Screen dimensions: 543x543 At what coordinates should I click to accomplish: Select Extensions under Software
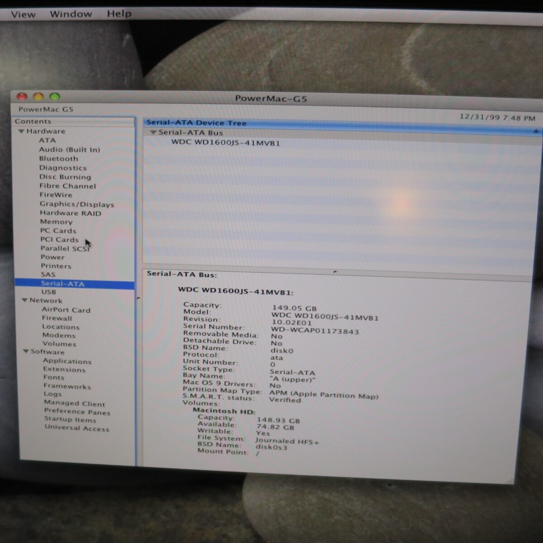[x=64, y=369]
